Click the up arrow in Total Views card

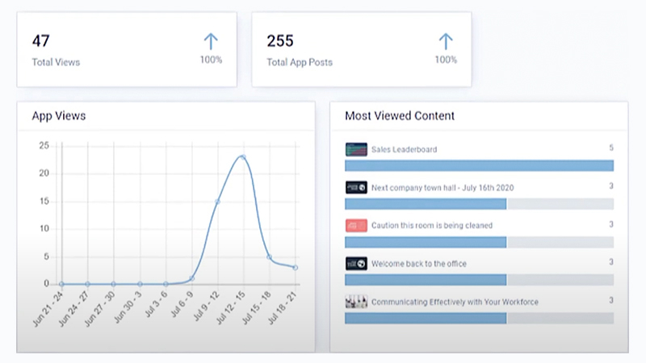click(211, 41)
